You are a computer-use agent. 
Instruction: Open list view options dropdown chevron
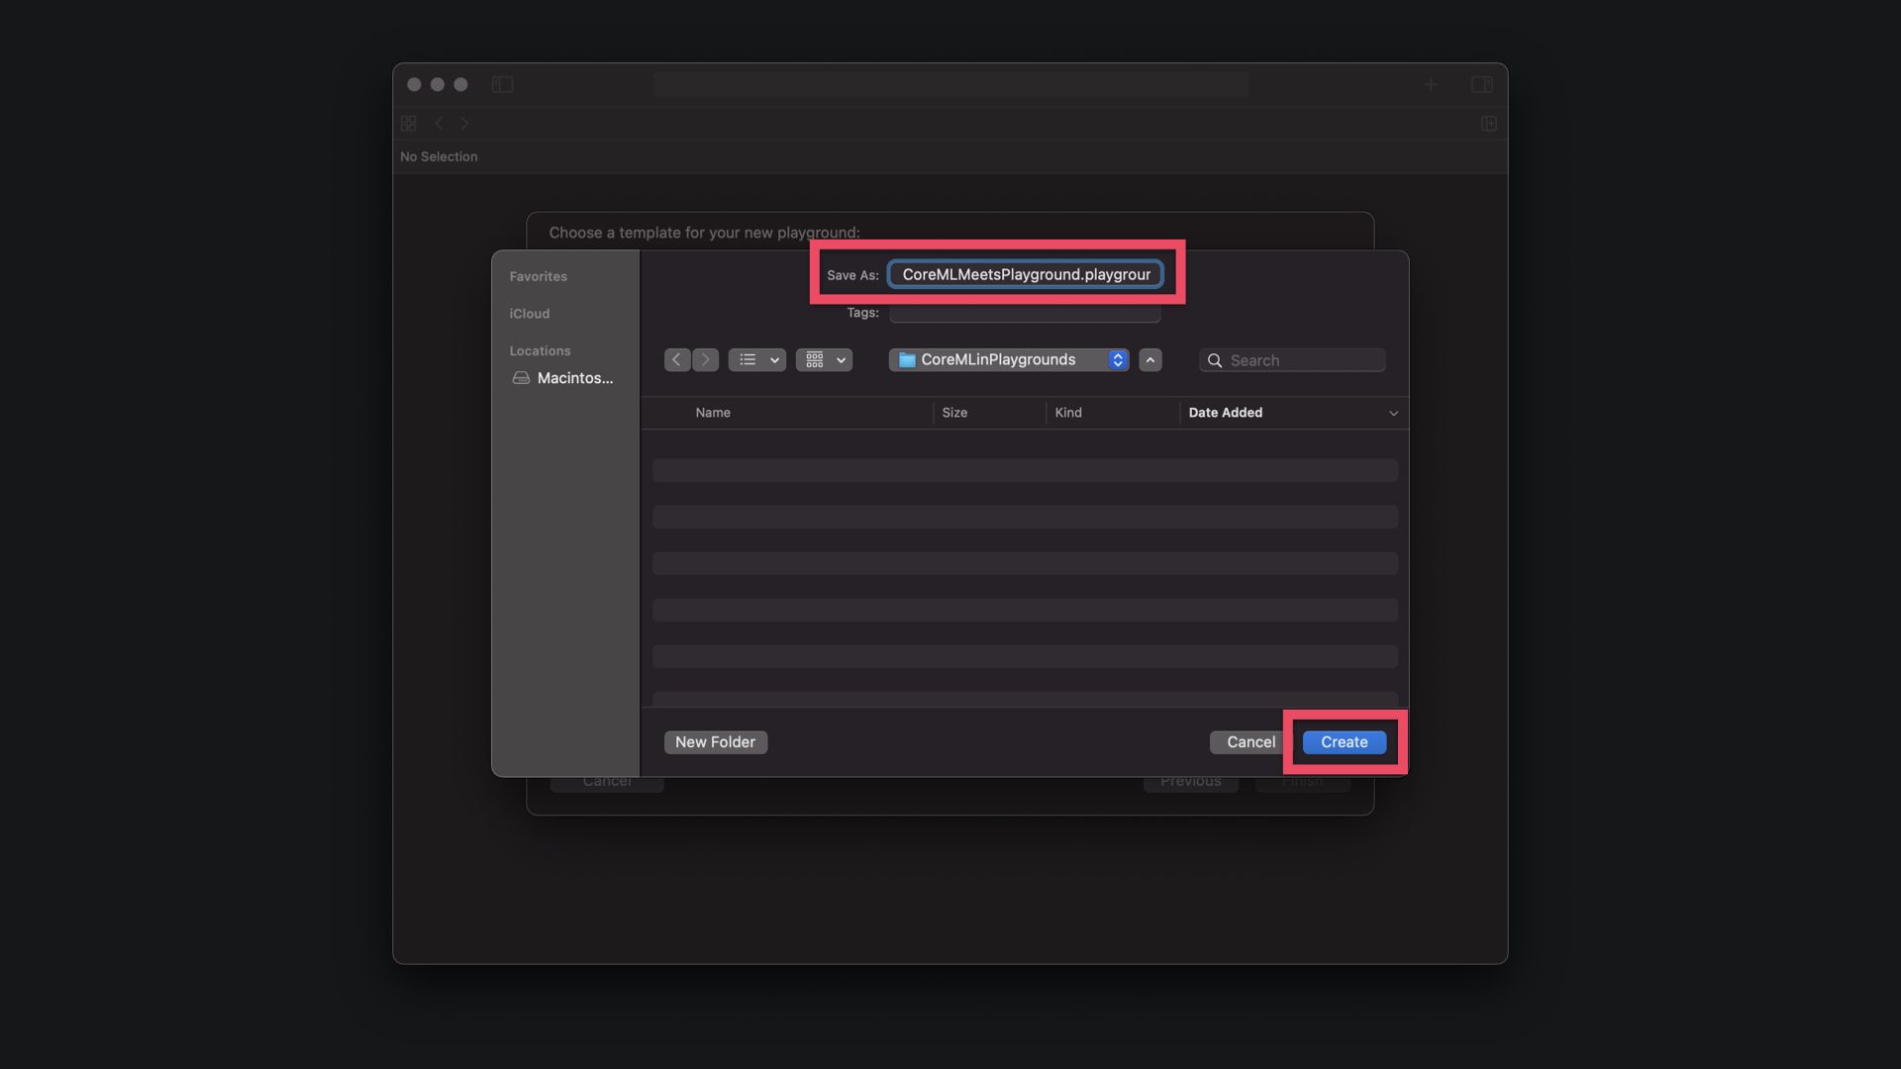[x=774, y=361]
